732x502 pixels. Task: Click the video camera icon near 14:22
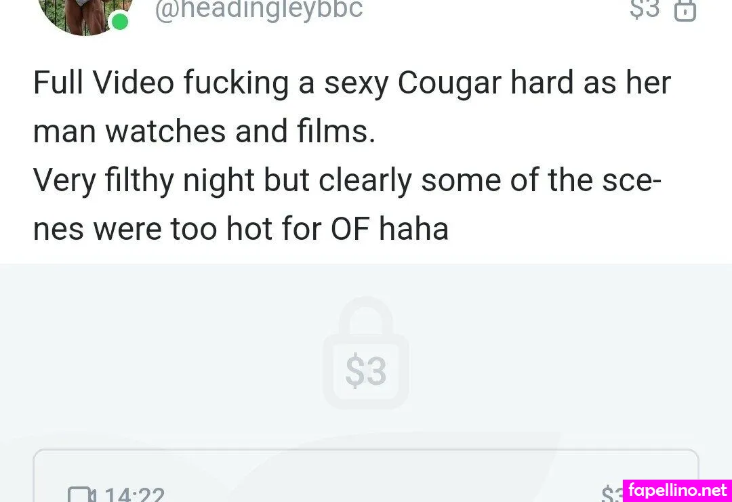click(x=82, y=494)
